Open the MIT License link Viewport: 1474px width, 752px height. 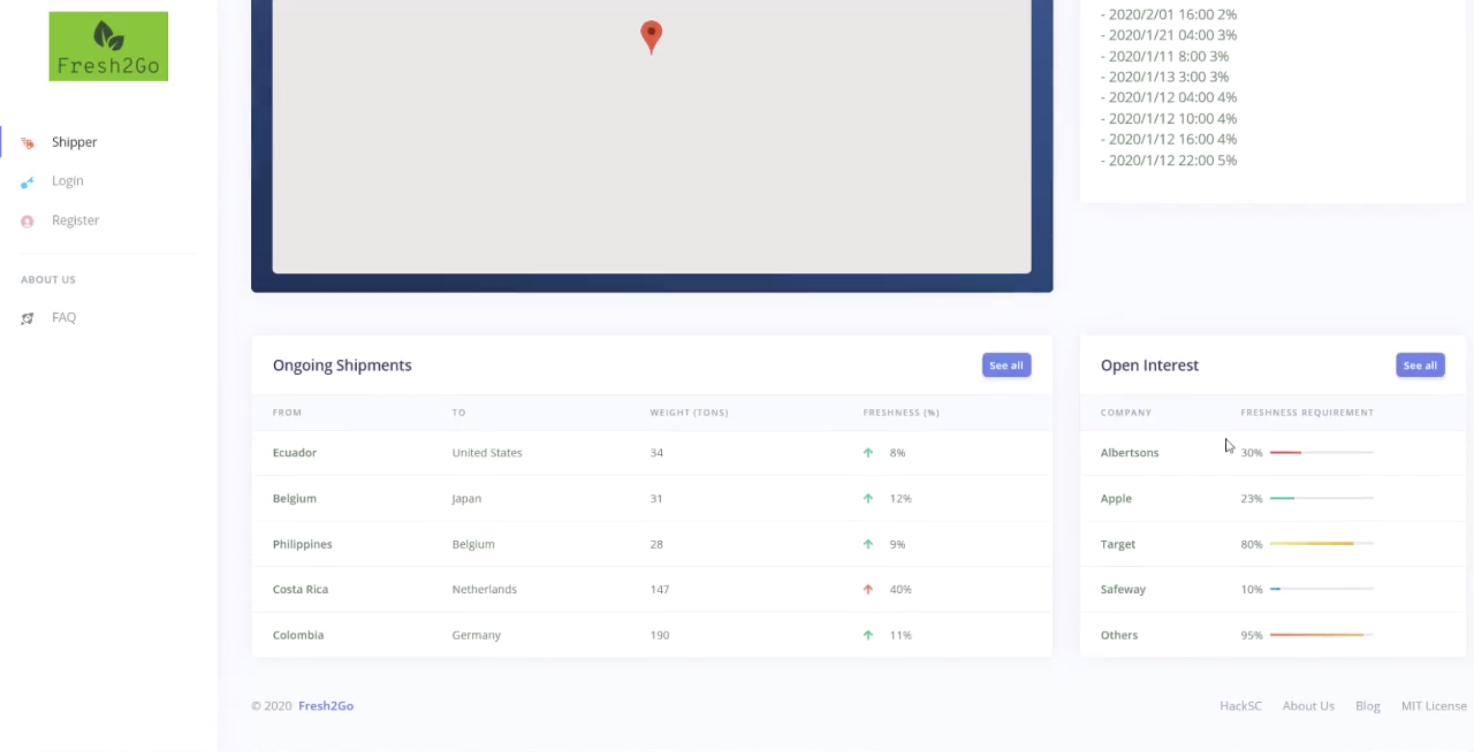[1434, 705]
